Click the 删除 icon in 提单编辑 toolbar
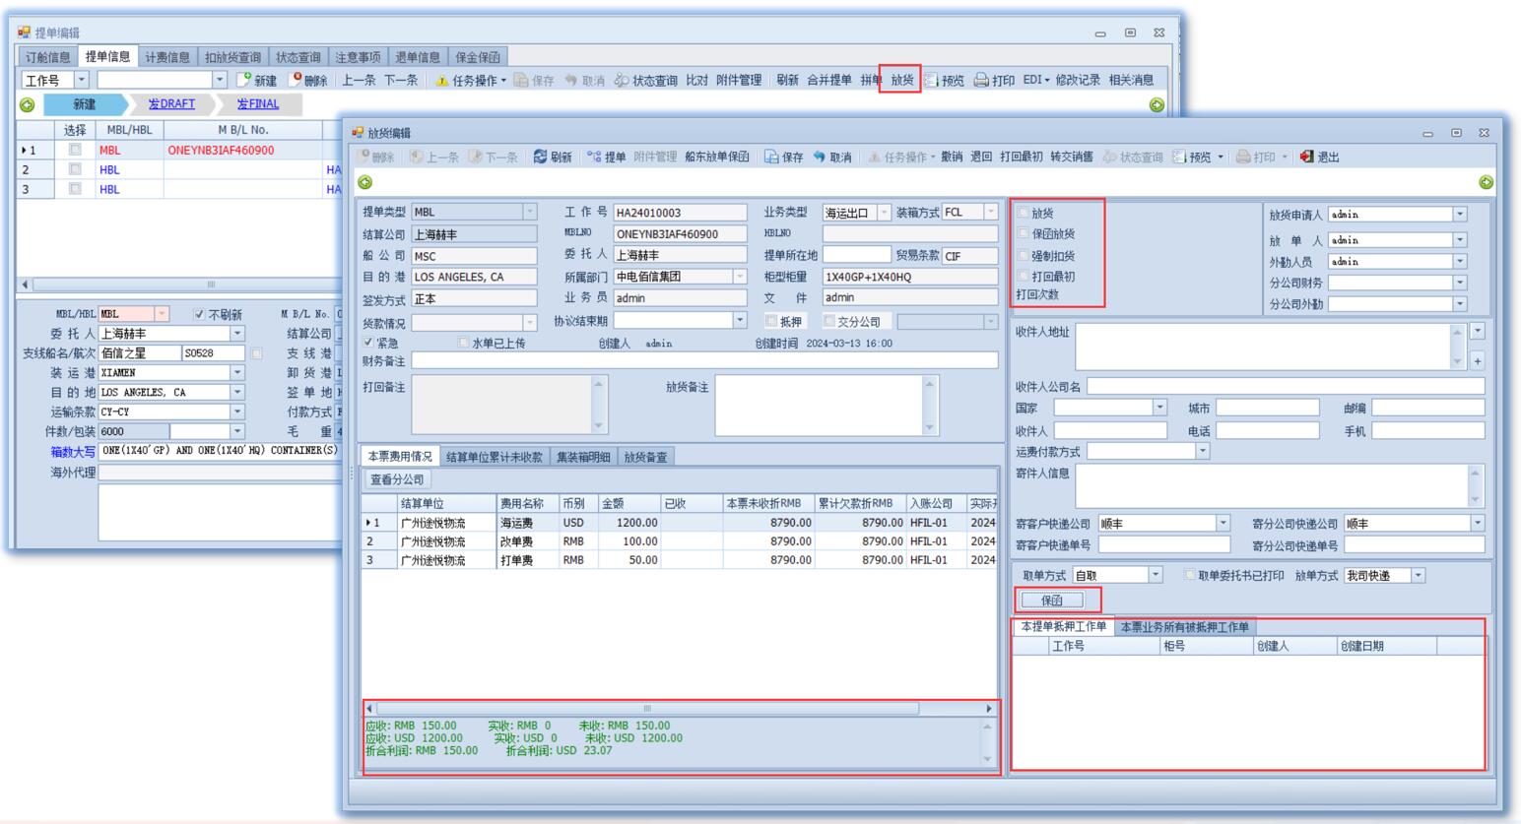The image size is (1521, 824). [295, 80]
